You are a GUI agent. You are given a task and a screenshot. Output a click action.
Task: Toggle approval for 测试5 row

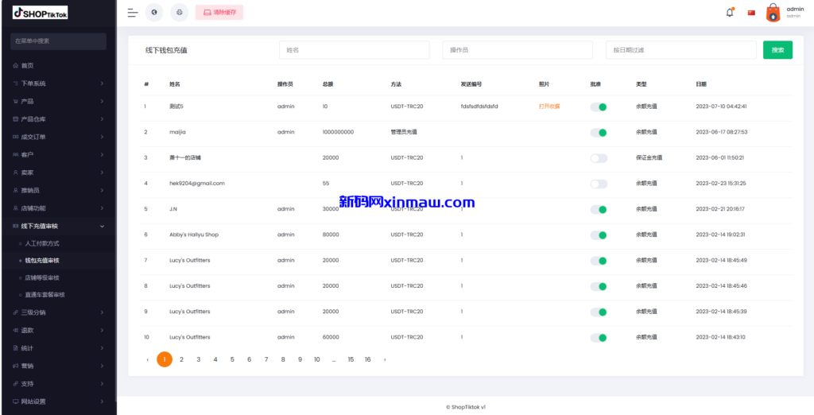coord(599,107)
